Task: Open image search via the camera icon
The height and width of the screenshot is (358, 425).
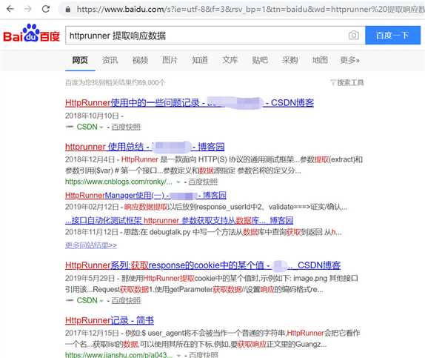Action: point(354,36)
